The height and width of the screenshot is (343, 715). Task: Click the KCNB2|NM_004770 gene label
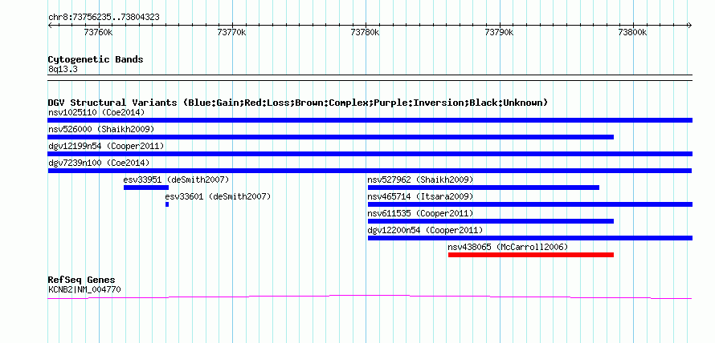click(84, 289)
